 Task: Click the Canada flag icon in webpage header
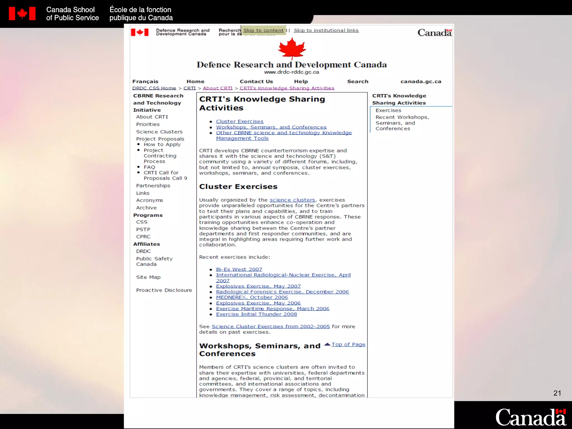140,32
